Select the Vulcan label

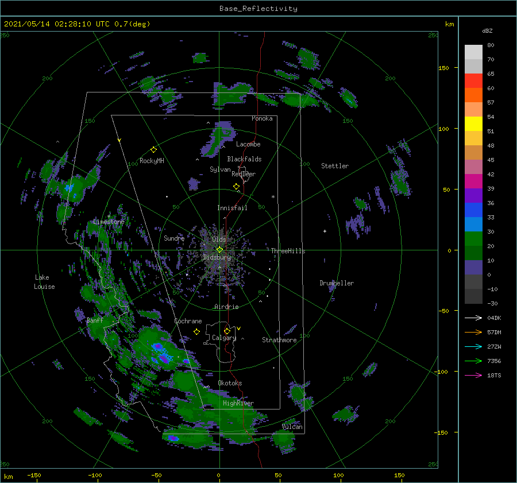(292, 427)
